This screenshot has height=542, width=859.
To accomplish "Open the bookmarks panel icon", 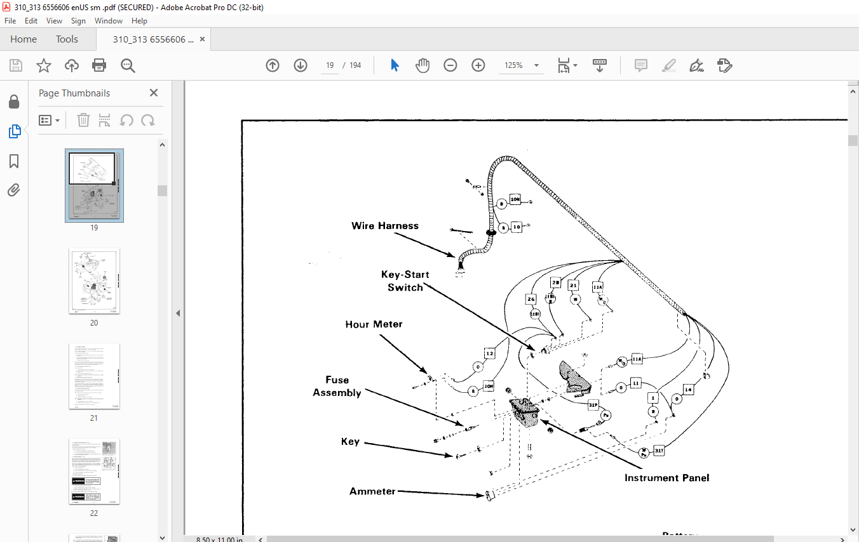I will point(14,161).
